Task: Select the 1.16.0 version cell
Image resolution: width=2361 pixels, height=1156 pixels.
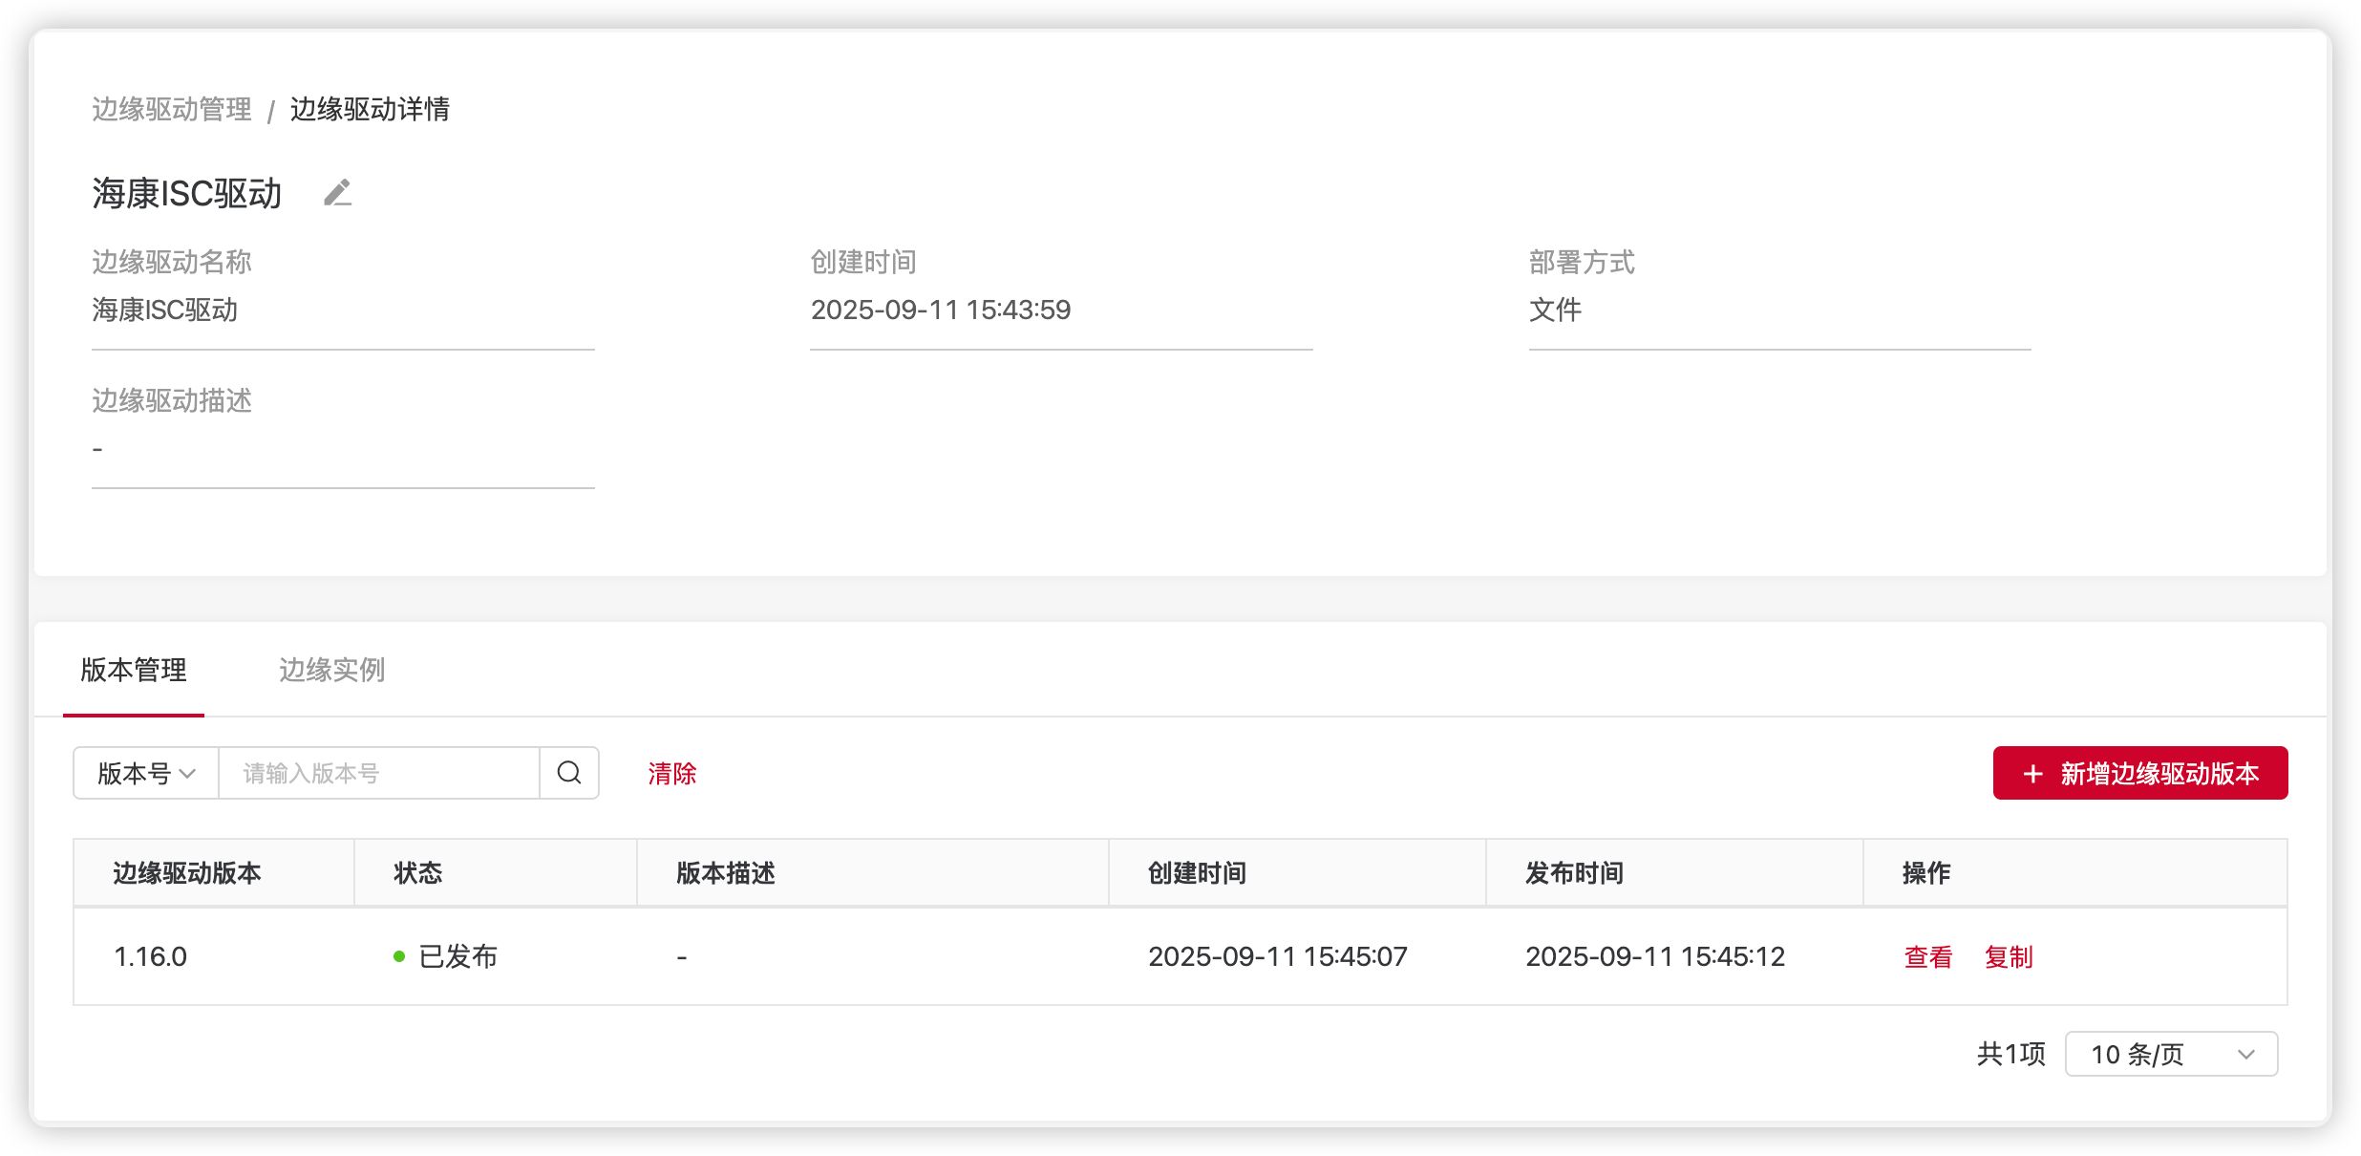Action: coord(151,956)
